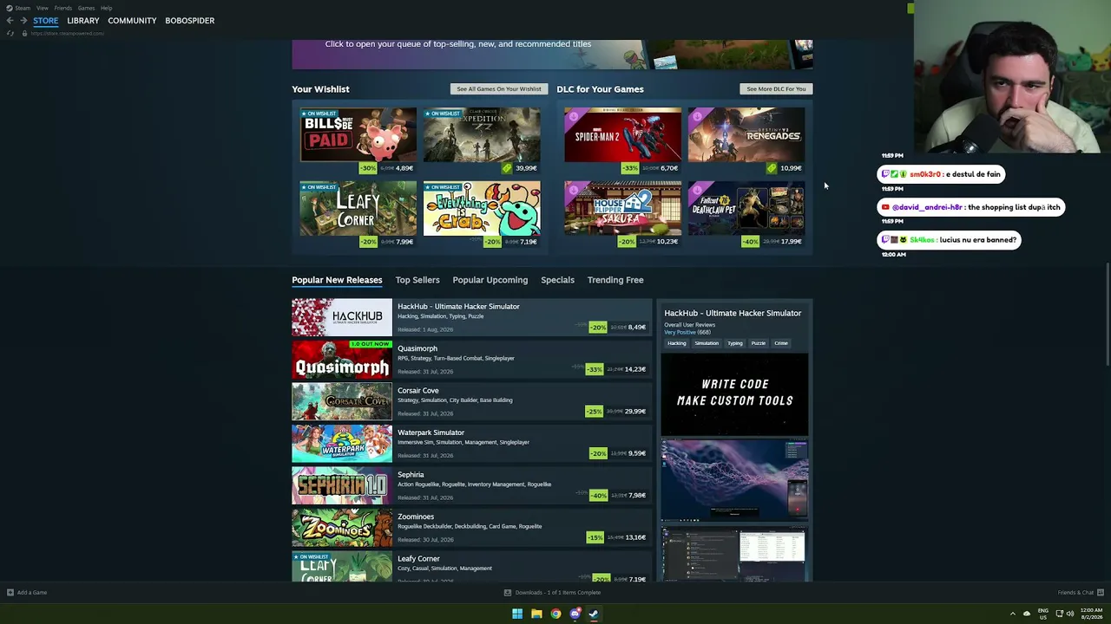Image resolution: width=1111 pixels, height=624 pixels.
Task: Open the Help menu
Action: coord(106,8)
